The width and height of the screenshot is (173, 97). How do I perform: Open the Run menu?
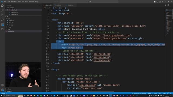(26, 2)
